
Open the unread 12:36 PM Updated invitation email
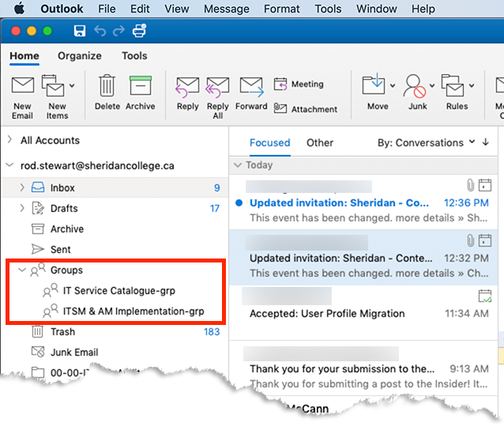363,202
